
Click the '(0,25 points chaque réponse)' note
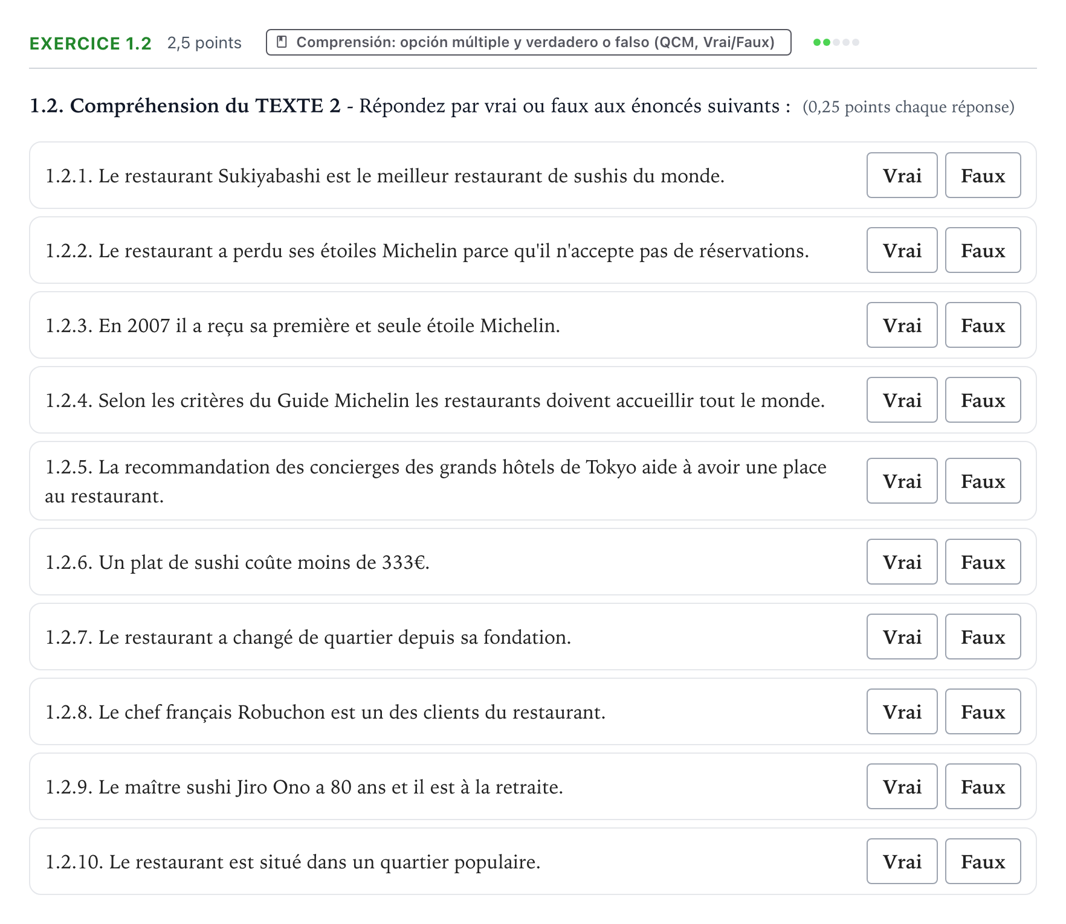pyautogui.click(x=908, y=107)
